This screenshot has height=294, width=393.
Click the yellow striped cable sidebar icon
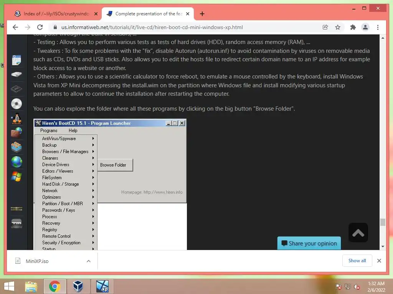tap(16, 209)
